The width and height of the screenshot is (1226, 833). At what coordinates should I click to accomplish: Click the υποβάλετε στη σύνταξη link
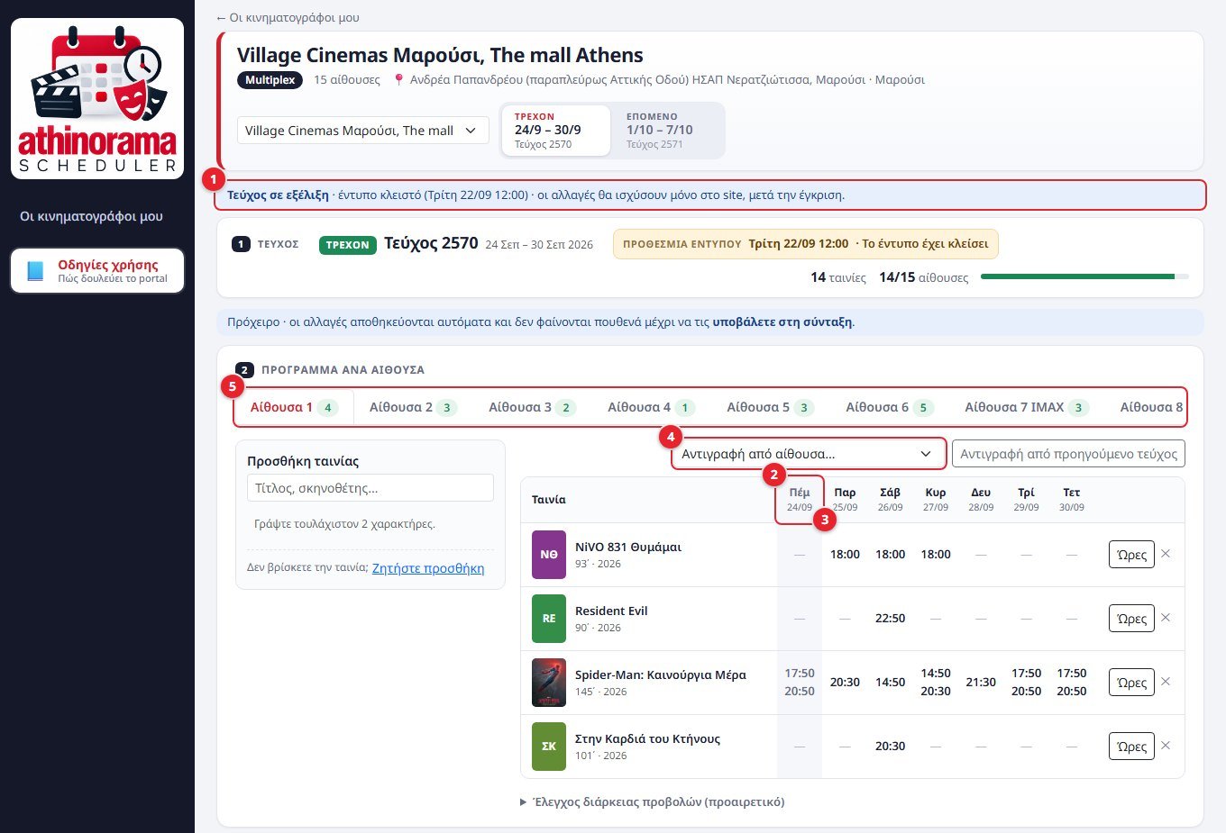click(x=782, y=321)
